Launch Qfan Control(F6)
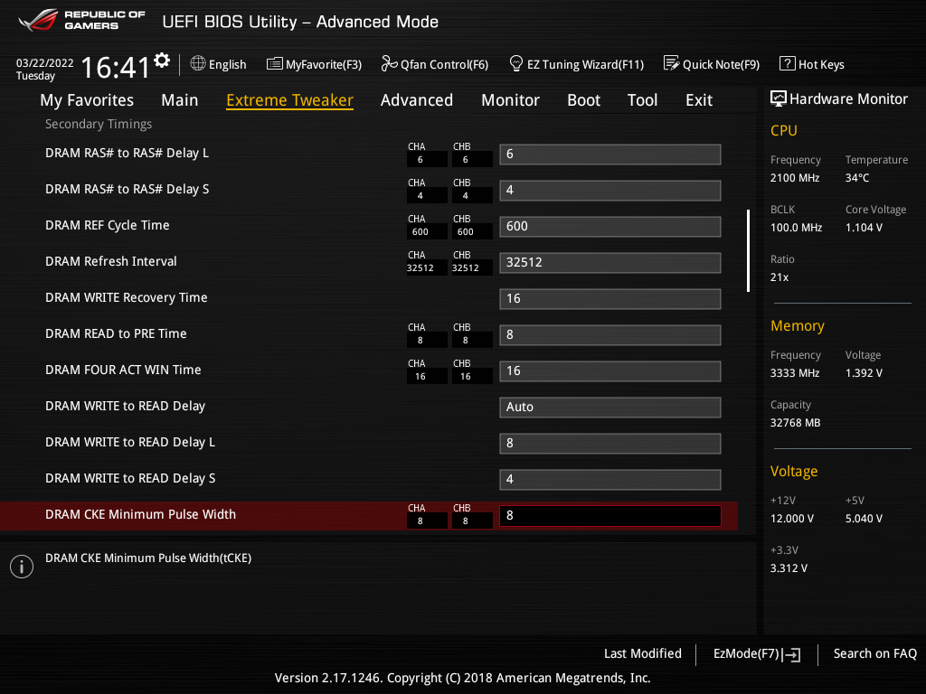The image size is (926, 694). point(435,64)
